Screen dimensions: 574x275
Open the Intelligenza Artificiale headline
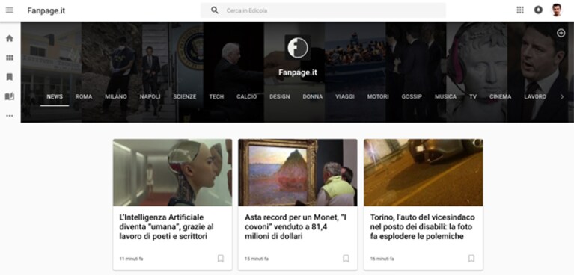point(167,227)
